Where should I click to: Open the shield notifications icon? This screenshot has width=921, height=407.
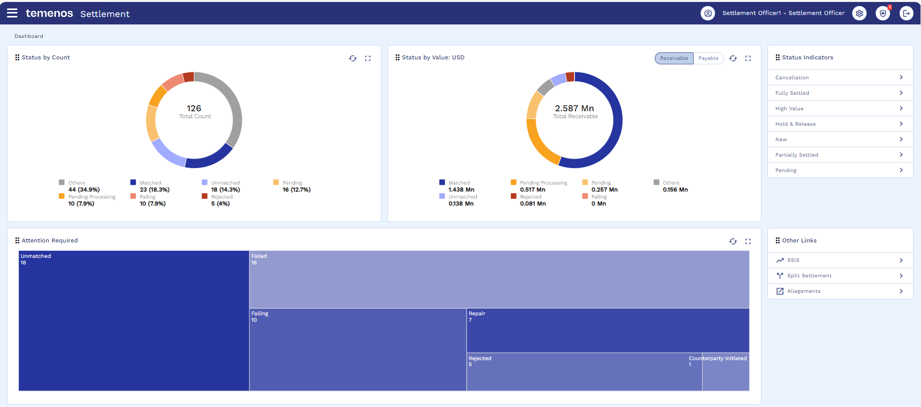[x=883, y=13]
